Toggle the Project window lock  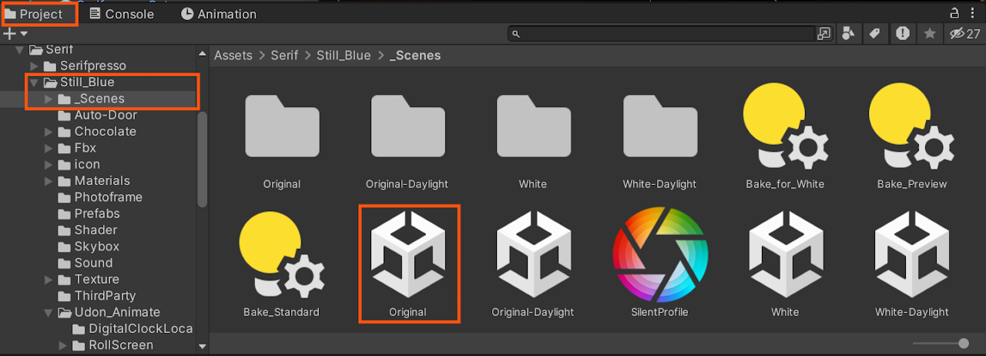tap(954, 12)
